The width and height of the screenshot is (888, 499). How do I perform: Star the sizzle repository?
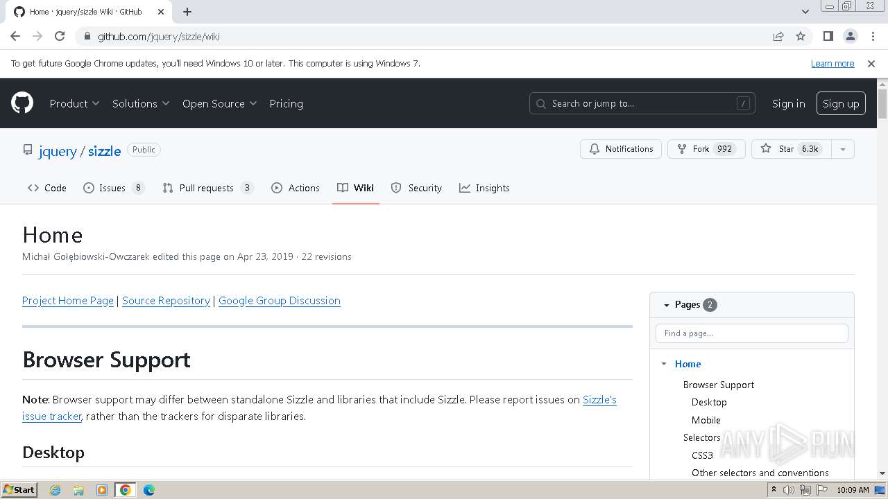790,149
